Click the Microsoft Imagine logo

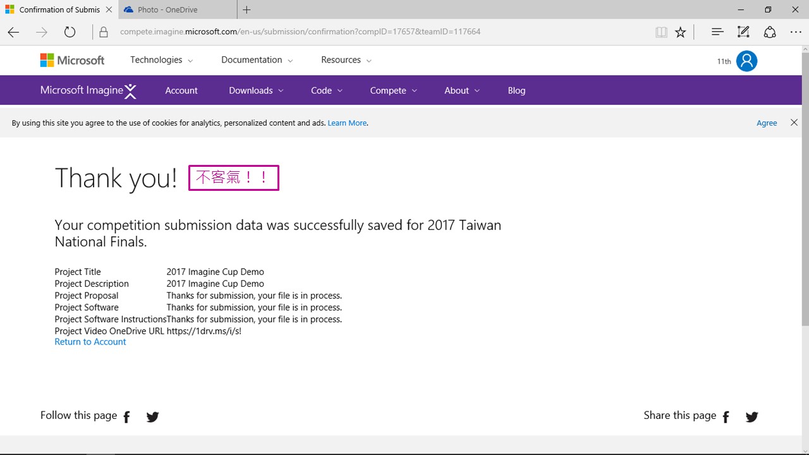(x=88, y=90)
